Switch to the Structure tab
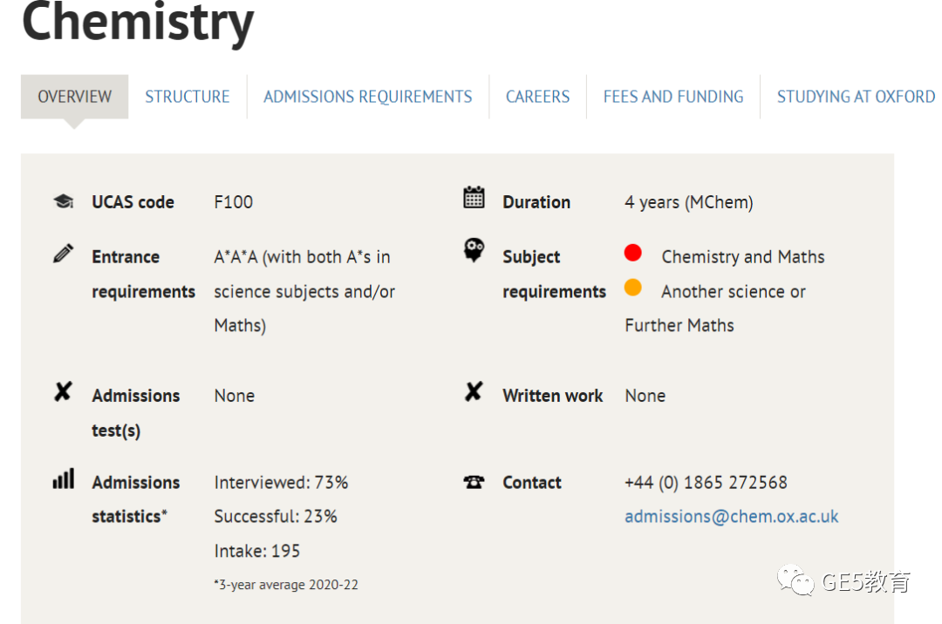This screenshot has height=624, width=942. pos(187,97)
